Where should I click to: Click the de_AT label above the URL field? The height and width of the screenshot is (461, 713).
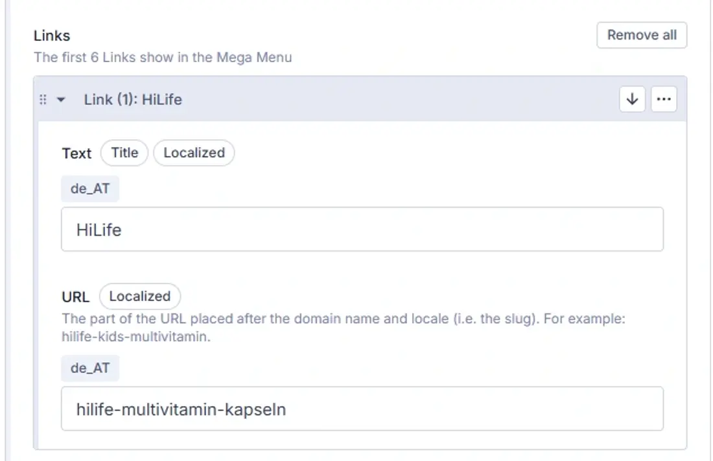point(90,368)
